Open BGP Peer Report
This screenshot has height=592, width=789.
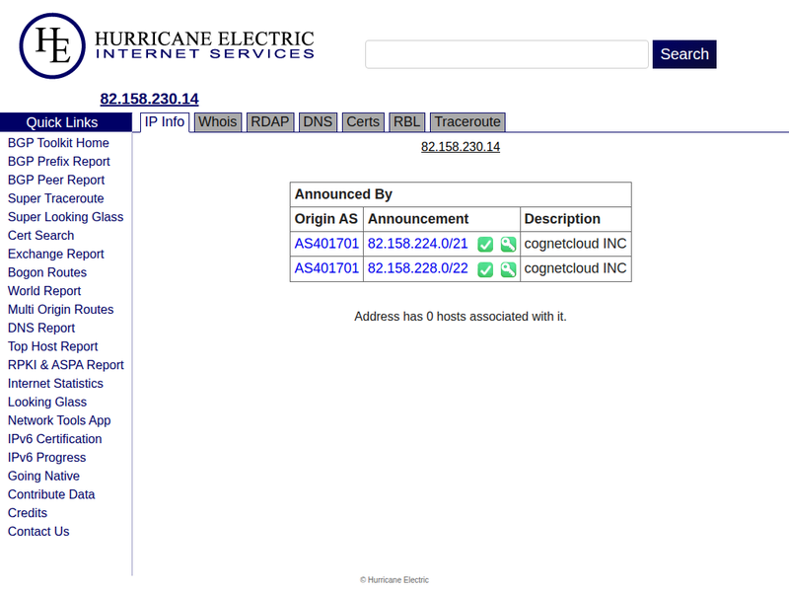click(x=56, y=181)
